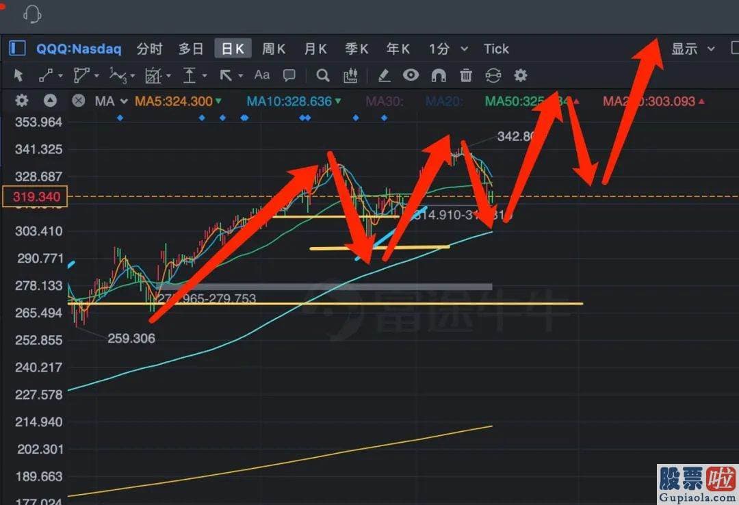Click the 303.410 price axis label

click(38, 231)
